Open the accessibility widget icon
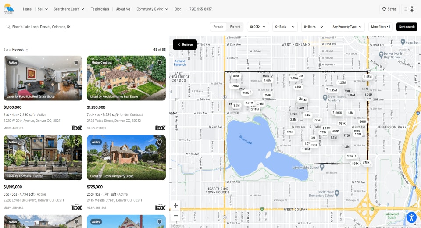 pyautogui.click(x=411, y=217)
